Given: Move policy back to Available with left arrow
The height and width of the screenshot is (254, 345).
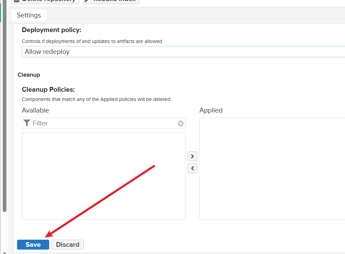Looking at the screenshot, I should click(x=192, y=168).
